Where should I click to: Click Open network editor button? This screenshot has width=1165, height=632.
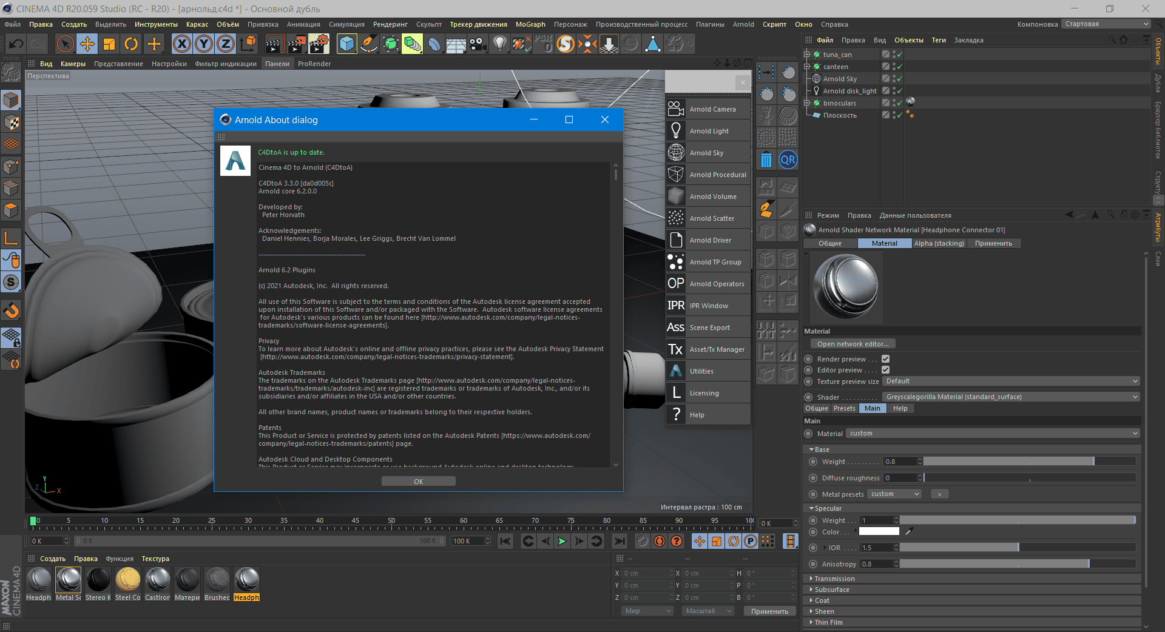[x=853, y=344]
